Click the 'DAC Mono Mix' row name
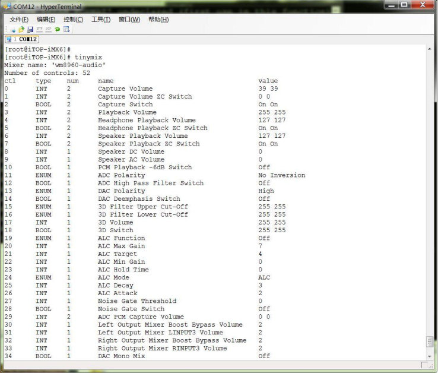Viewport: 438px width, 373px height. coord(121,356)
